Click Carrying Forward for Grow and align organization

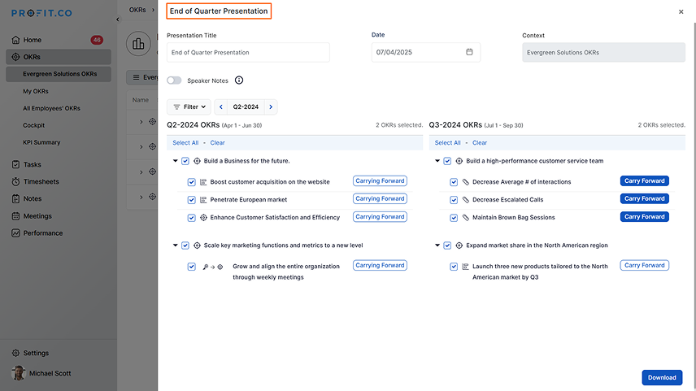[x=380, y=265]
